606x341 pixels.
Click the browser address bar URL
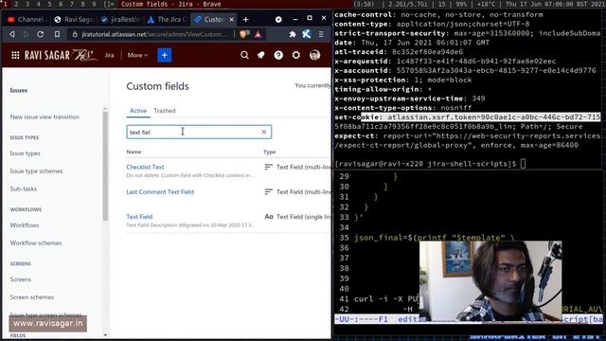[x=153, y=34]
